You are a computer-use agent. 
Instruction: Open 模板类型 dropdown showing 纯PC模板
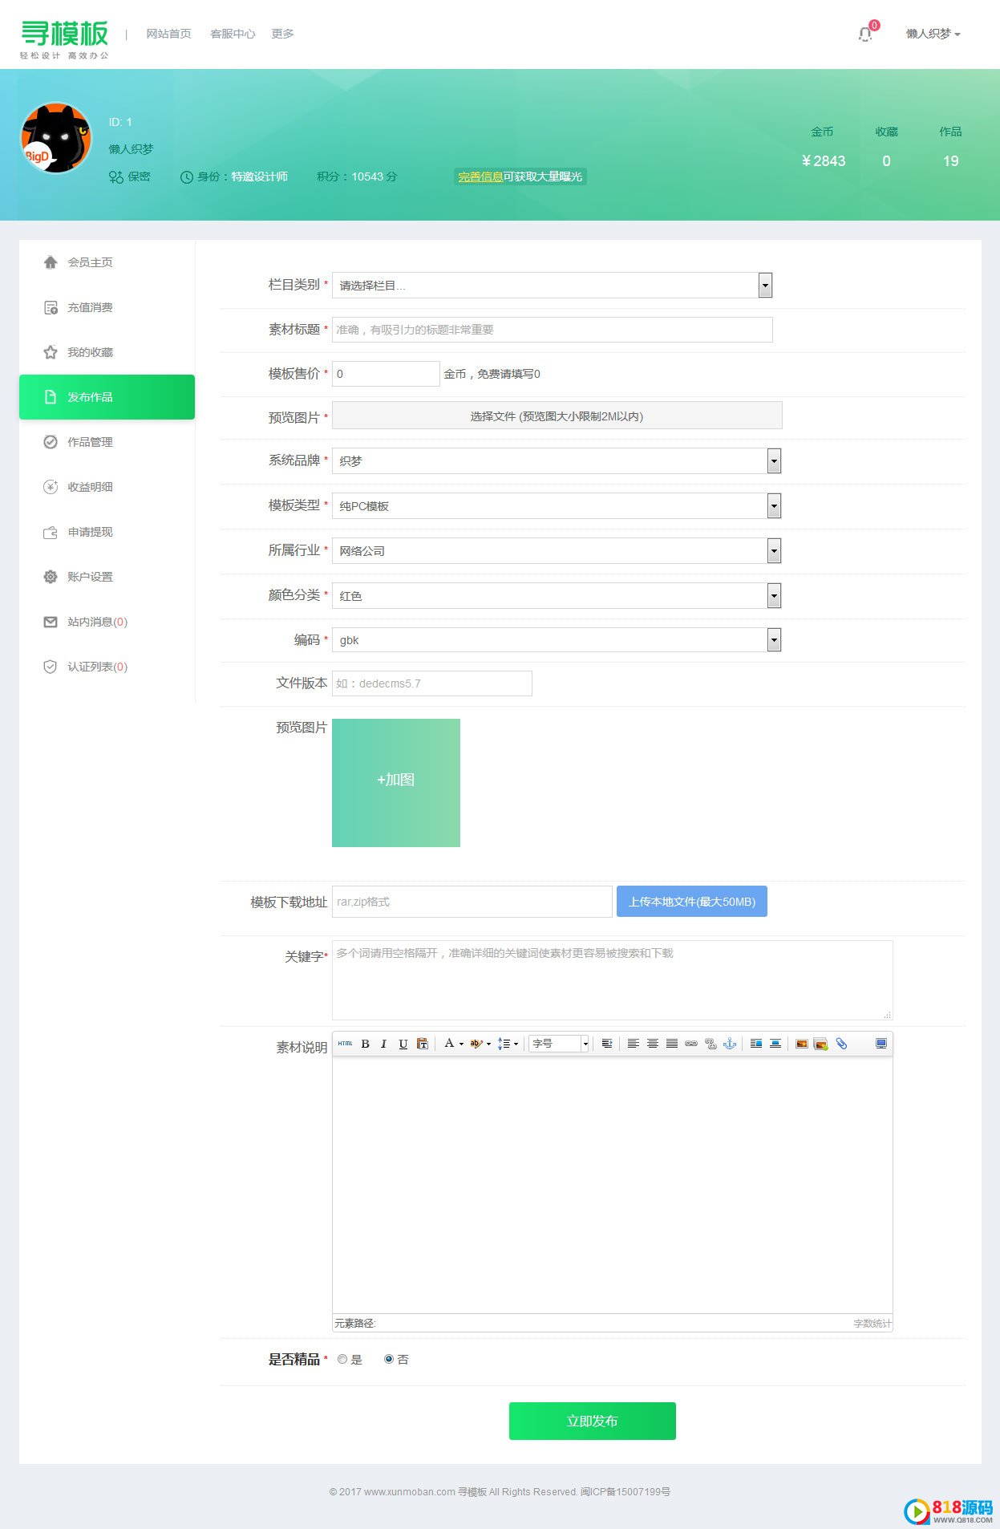(x=557, y=505)
